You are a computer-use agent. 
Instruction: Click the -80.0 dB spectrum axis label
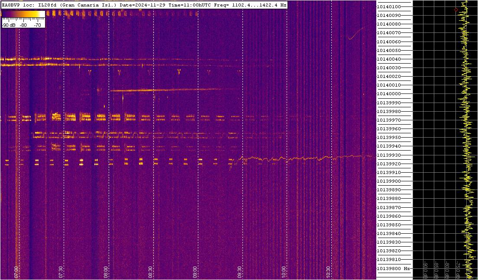(x=447, y=270)
